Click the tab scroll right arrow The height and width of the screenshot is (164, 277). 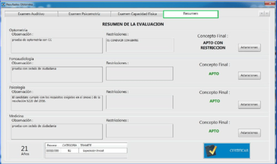point(267,13)
